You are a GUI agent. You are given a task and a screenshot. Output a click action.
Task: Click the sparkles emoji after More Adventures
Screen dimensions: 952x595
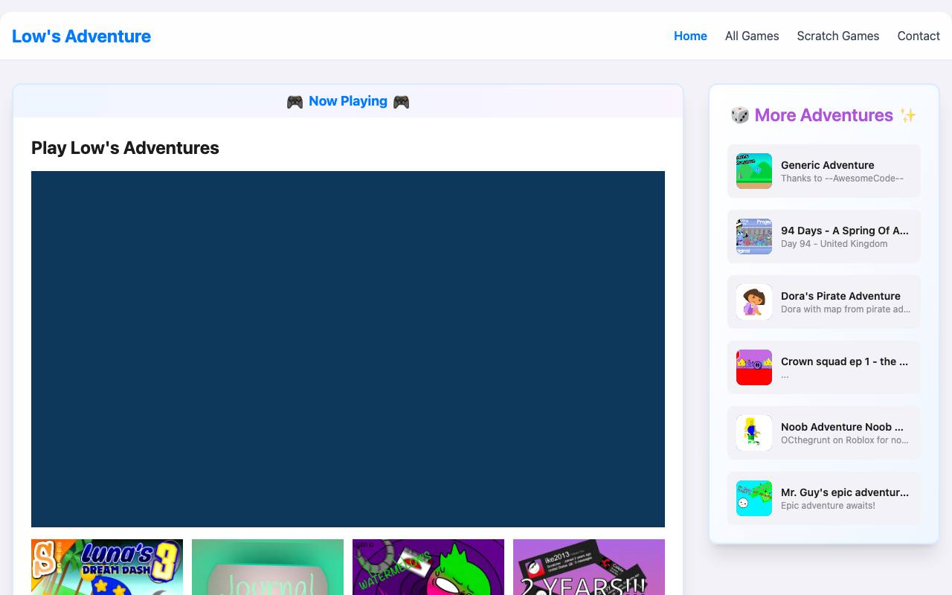point(908,115)
